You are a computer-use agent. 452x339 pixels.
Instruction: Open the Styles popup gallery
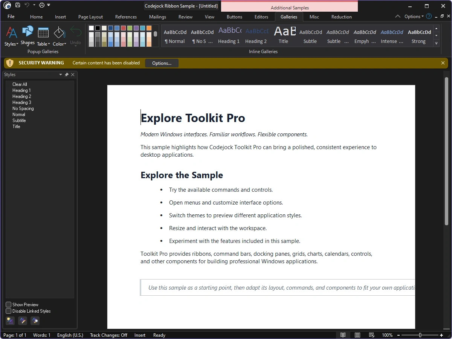coord(11,37)
